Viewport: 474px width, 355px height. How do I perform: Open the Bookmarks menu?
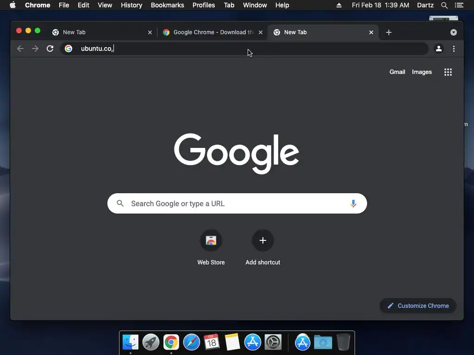(168, 5)
